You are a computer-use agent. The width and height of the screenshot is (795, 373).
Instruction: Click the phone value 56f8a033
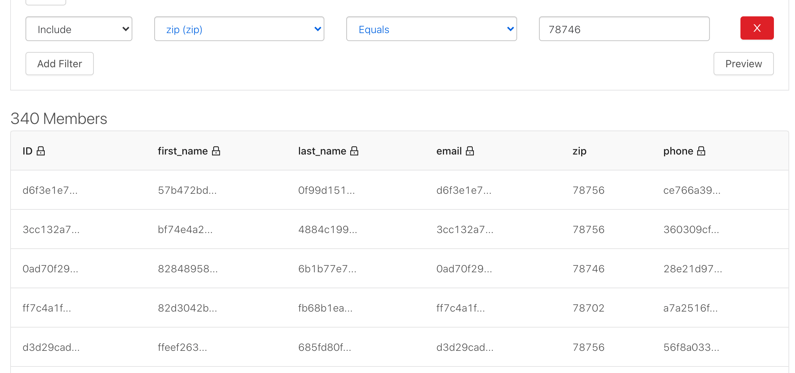[x=691, y=347]
